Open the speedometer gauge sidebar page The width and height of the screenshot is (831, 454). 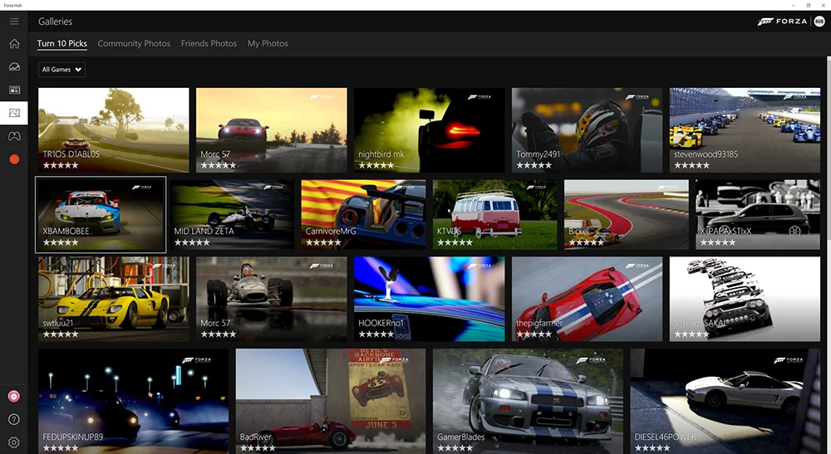[x=14, y=66]
